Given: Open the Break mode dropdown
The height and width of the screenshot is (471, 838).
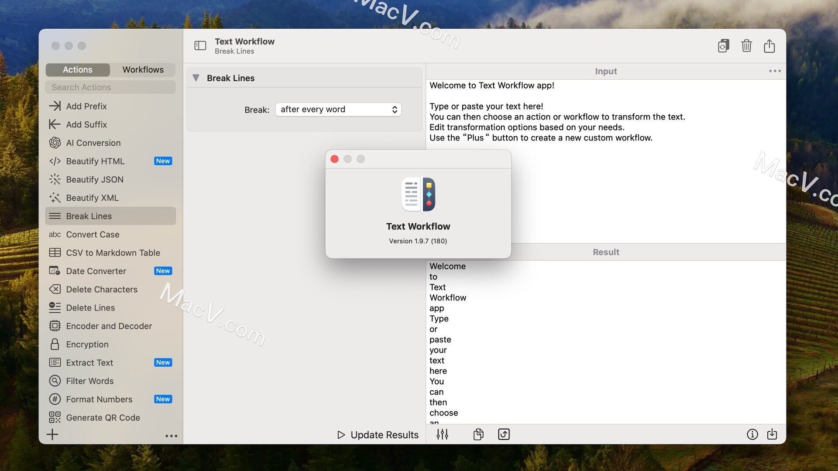Looking at the screenshot, I should point(338,109).
